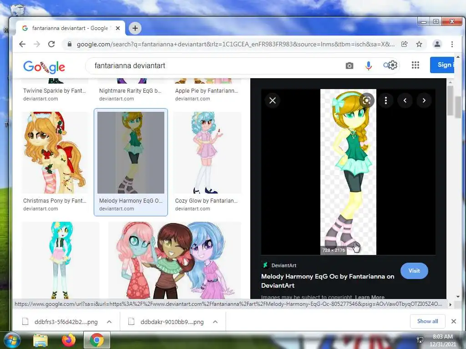Click Show all downloads button

427,321
